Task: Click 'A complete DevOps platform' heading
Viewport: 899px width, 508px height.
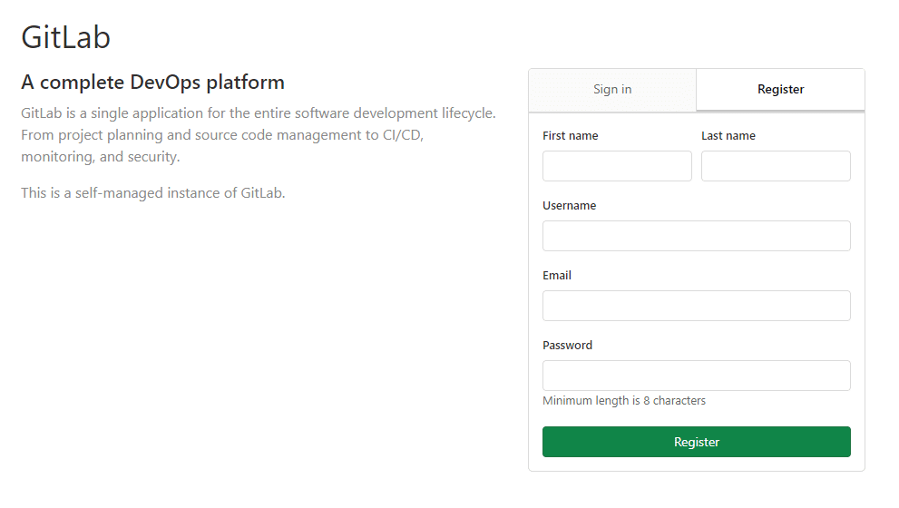Action: tap(153, 82)
